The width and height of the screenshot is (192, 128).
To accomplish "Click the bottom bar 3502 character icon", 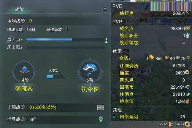I will click(171, 124).
